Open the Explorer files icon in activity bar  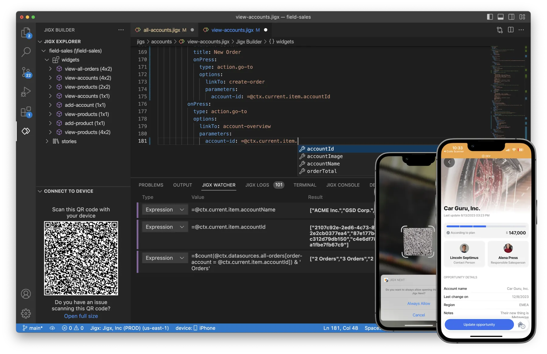pyautogui.click(x=26, y=33)
